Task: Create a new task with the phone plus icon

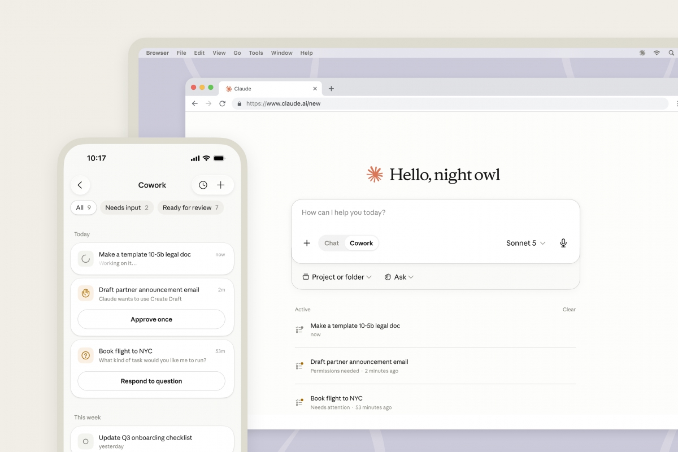Action: pos(221,185)
